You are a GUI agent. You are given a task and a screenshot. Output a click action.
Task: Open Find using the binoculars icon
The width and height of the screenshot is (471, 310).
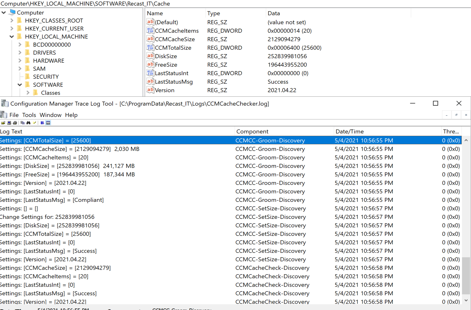coord(28,123)
